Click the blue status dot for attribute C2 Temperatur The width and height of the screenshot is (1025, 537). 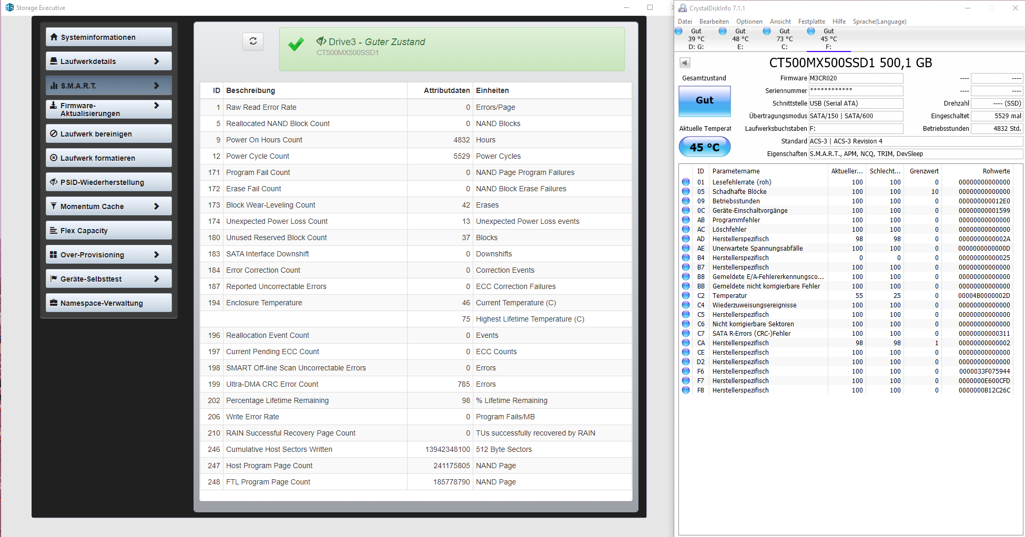(686, 295)
